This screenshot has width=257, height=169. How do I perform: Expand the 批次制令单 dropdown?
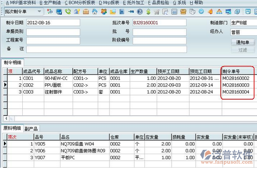[x=39, y=12]
